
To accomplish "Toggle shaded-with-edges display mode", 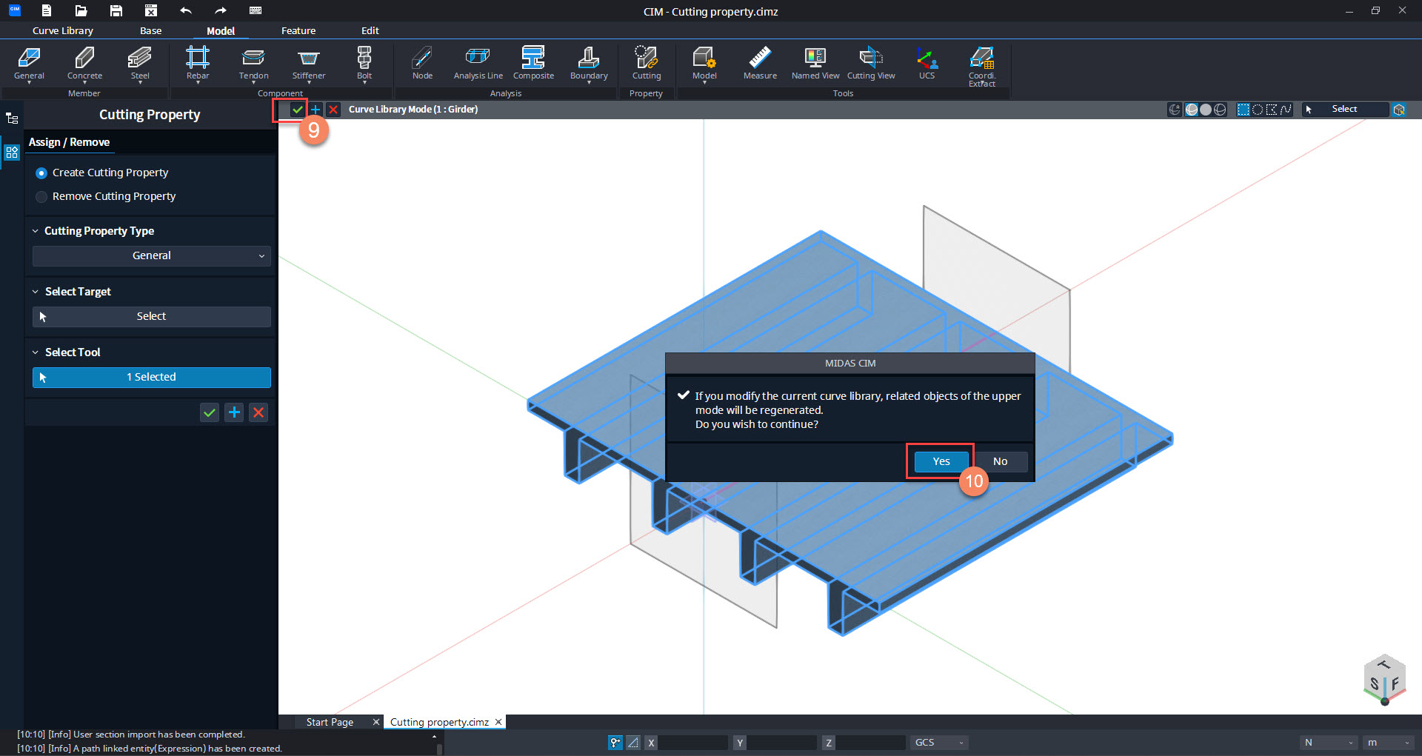I will coord(1192,110).
